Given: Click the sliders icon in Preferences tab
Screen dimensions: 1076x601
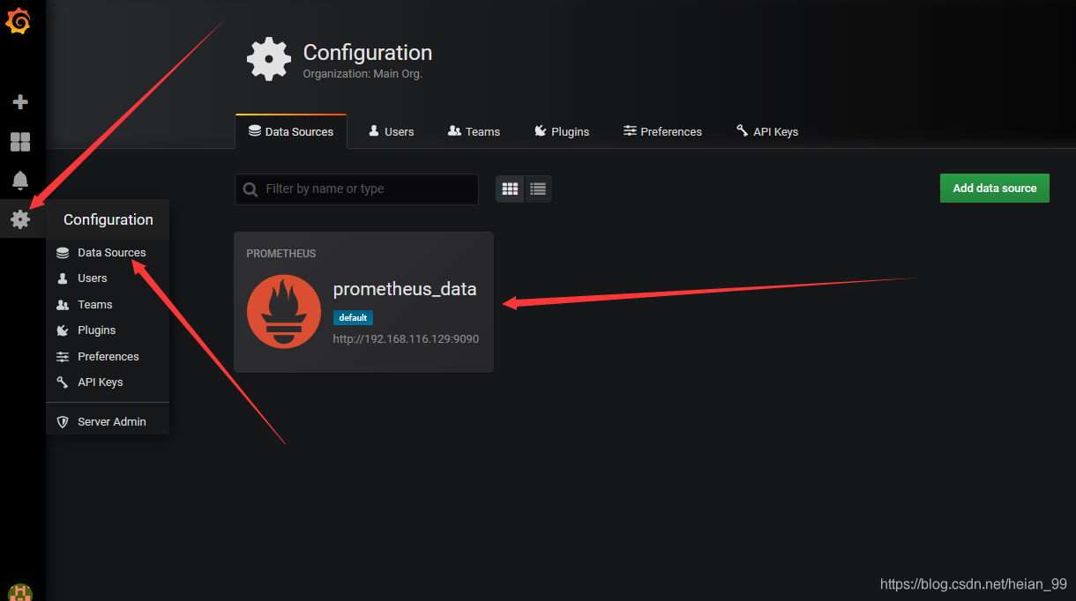Looking at the screenshot, I should coord(630,131).
